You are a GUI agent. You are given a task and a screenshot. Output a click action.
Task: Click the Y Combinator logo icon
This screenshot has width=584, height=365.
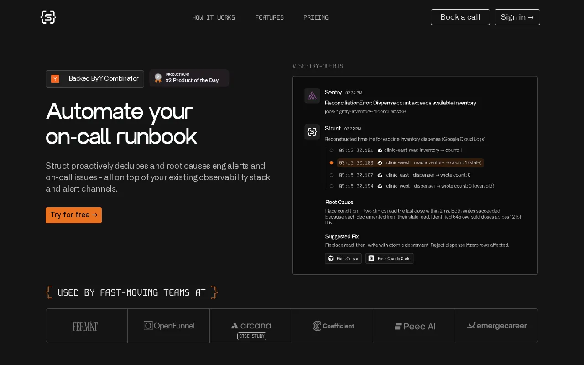[55, 79]
